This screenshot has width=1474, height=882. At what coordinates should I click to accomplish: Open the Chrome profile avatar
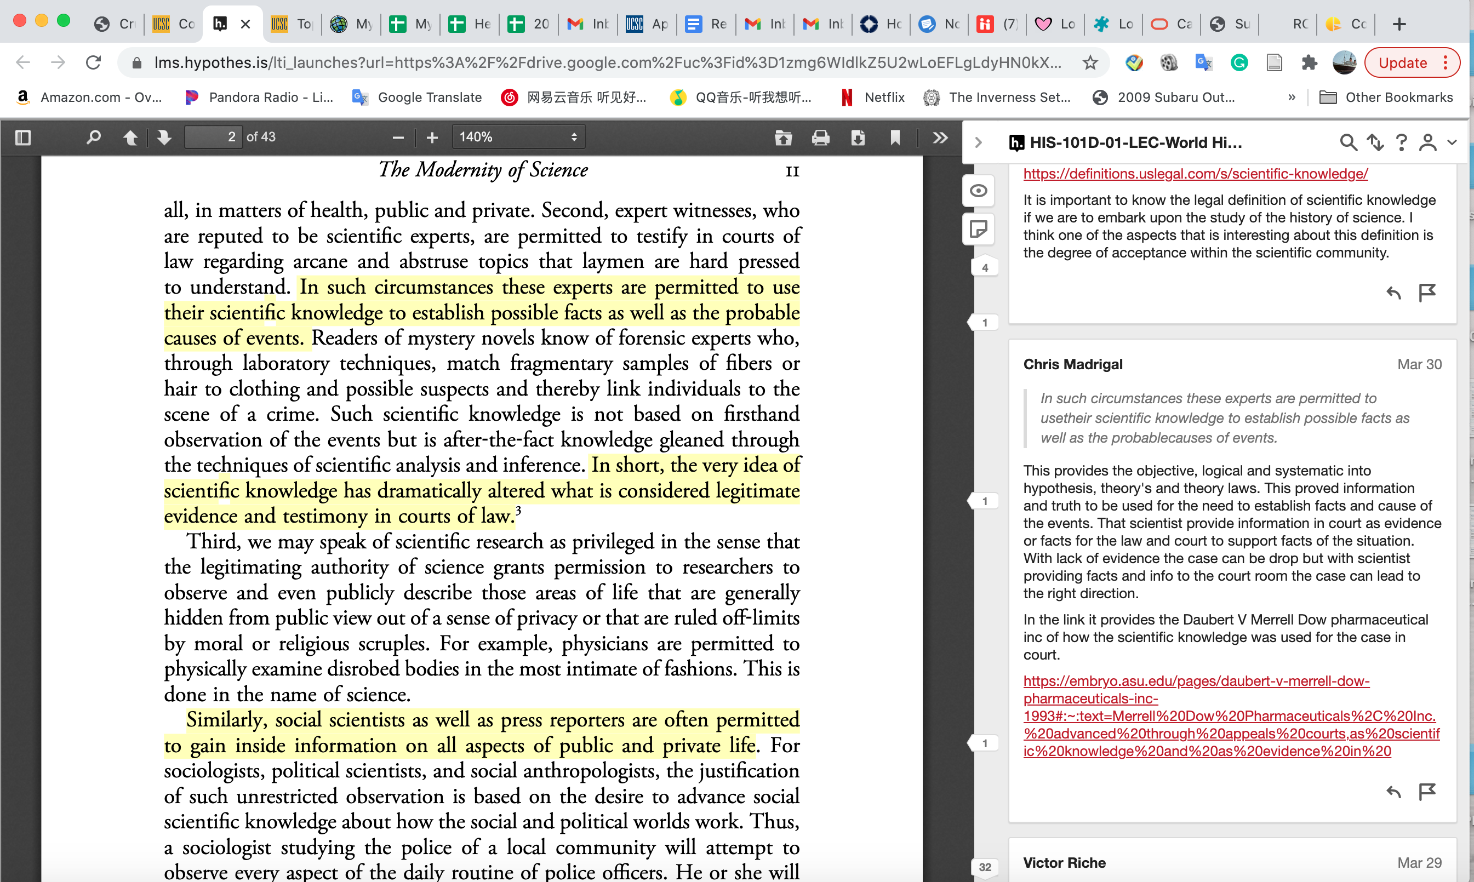coord(1345,62)
